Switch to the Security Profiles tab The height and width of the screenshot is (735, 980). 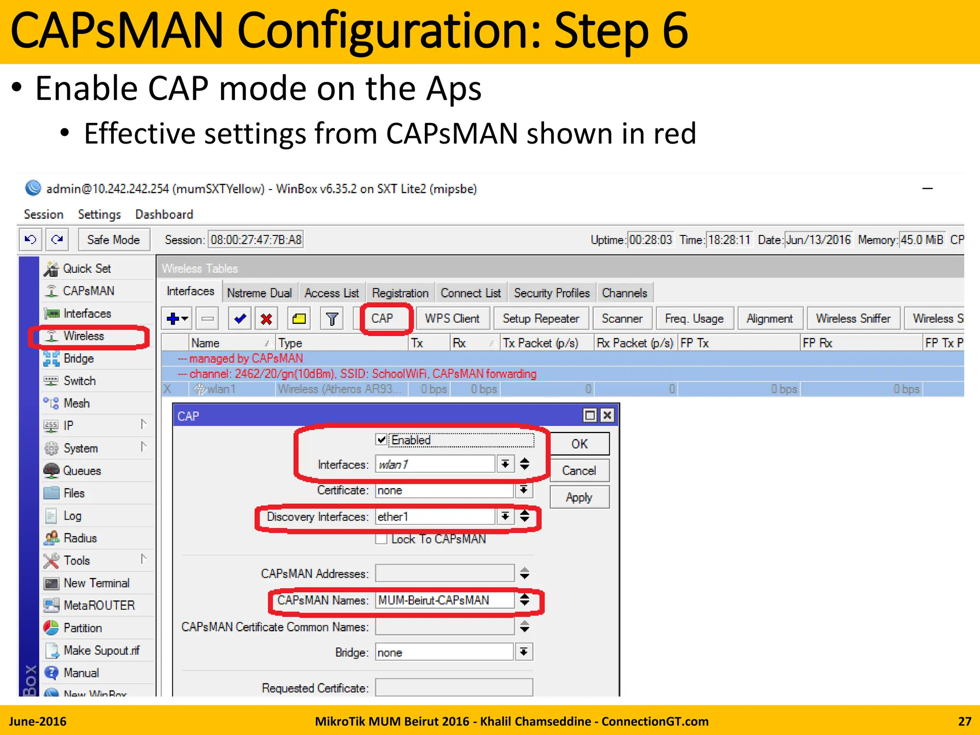coord(552,293)
